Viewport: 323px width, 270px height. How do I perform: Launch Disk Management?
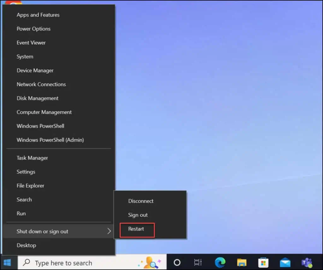[x=58, y=98]
